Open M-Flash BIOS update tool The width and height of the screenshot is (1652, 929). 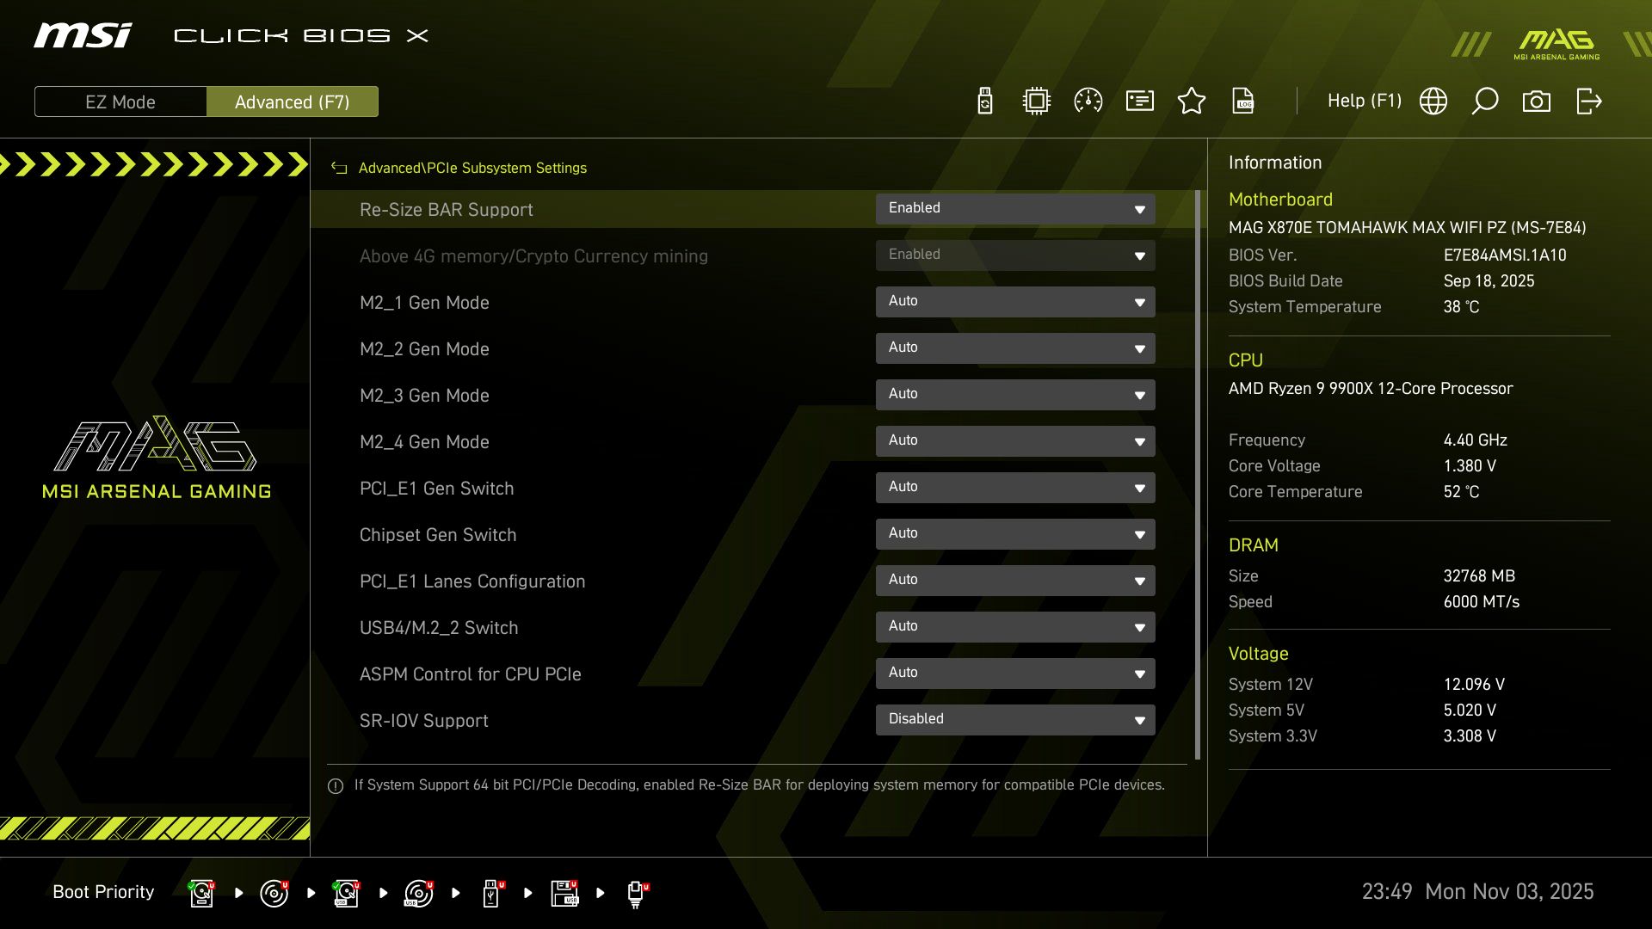[x=983, y=101]
